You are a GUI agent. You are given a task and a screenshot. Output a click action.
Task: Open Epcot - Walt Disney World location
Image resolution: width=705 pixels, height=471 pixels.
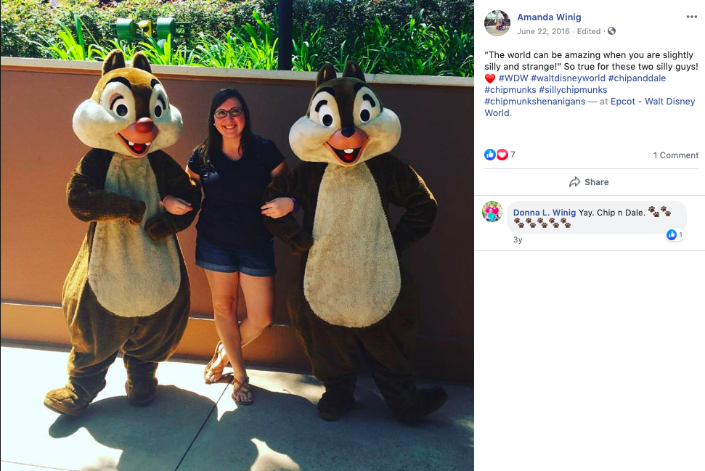point(590,107)
